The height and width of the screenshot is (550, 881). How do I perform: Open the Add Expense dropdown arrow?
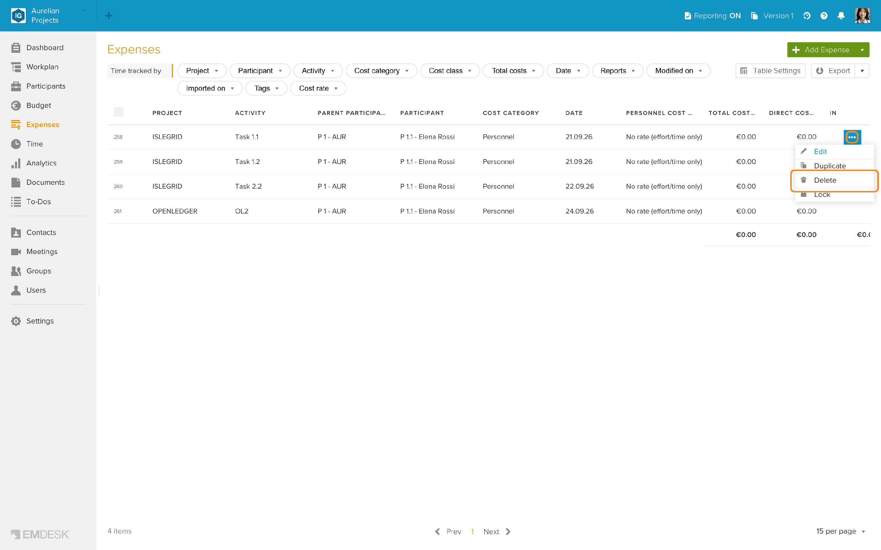862,50
